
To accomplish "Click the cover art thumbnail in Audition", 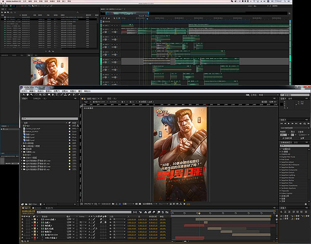I will (x=50, y=71).
